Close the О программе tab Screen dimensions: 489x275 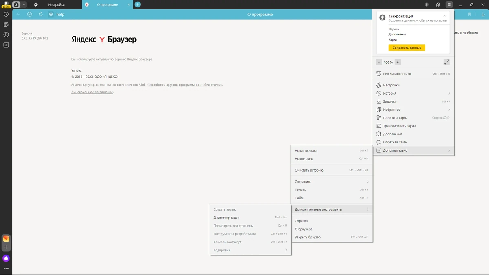(x=129, y=4)
